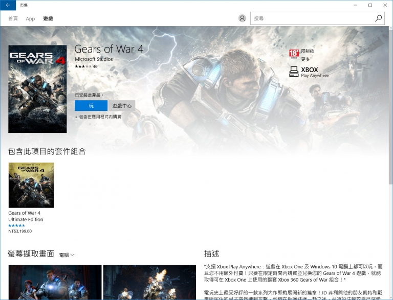Open Gears of War 4 Ultimate Edition thumbnail
The image size is (393, 300).
coord(31,185)
